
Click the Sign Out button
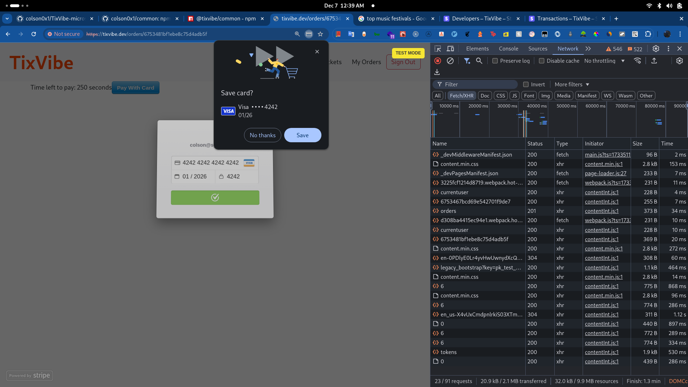403,62
